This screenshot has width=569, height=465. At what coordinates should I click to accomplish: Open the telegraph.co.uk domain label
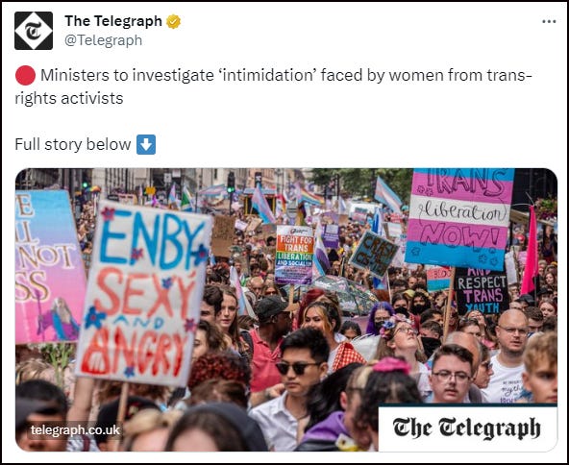point(75,430)
